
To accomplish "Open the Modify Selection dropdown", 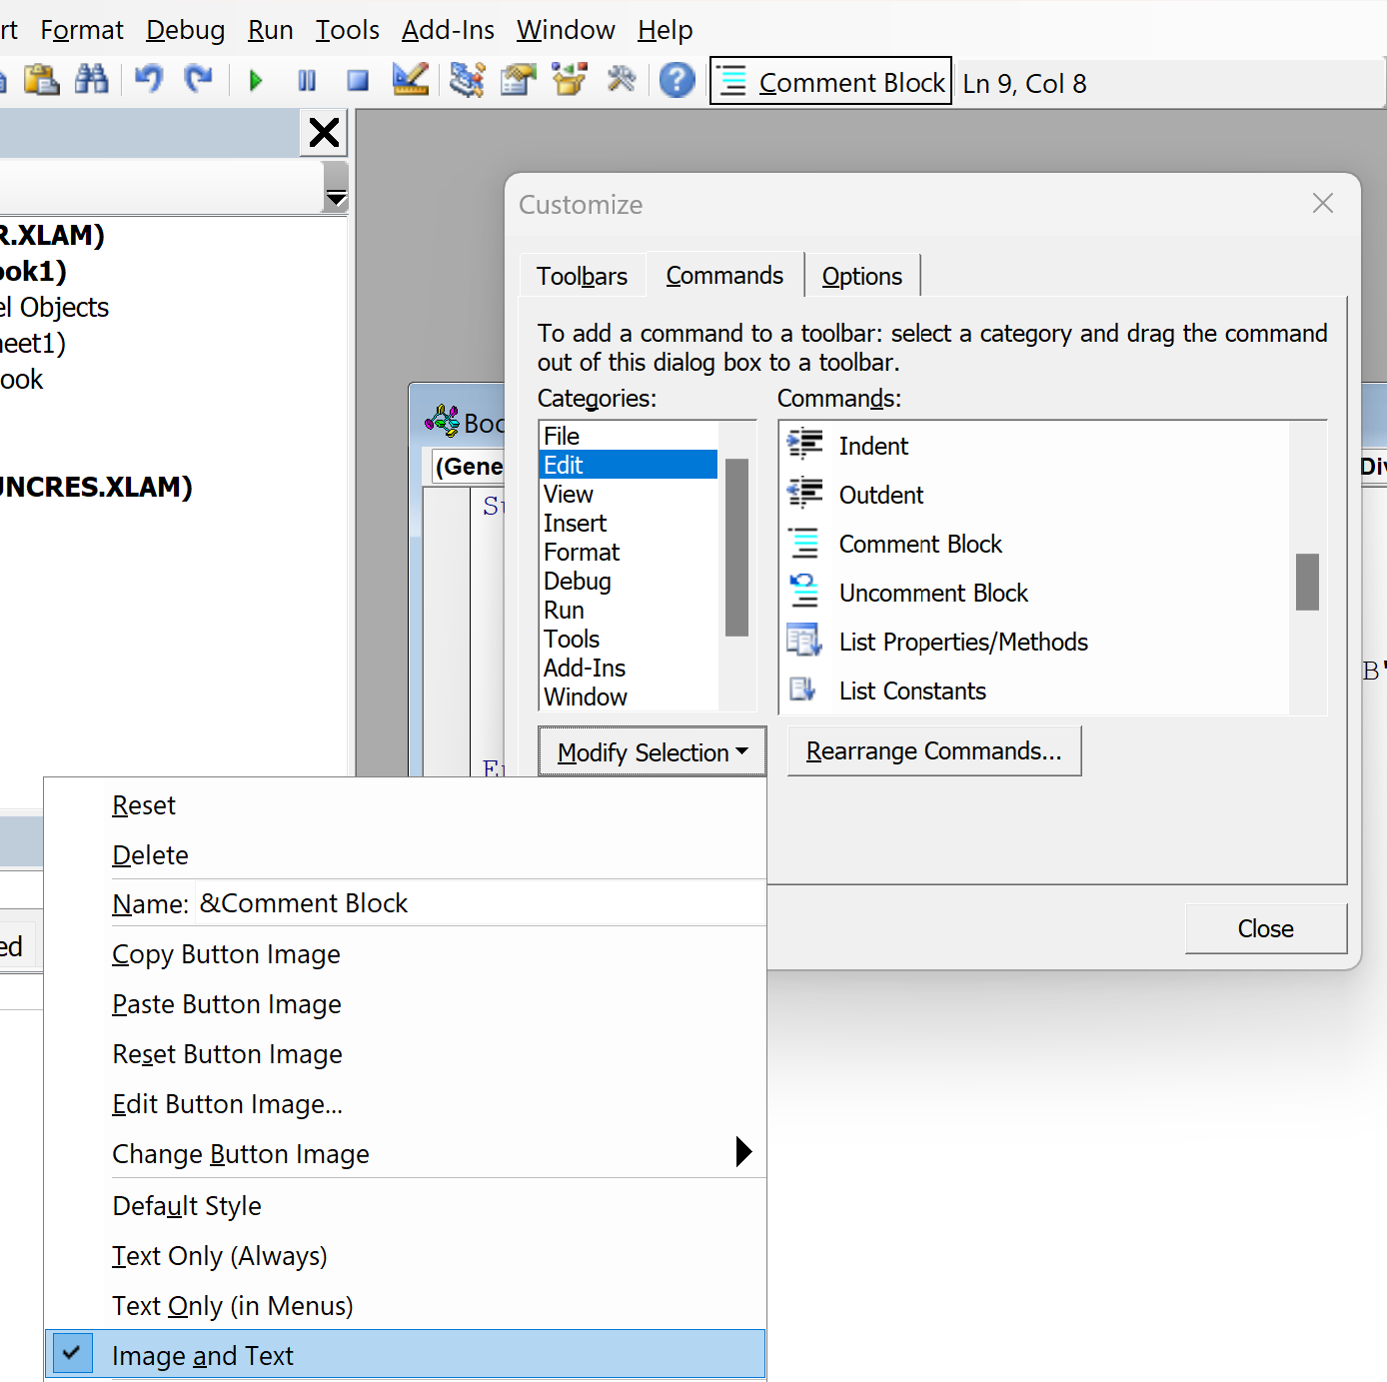I will coord(651,751).
